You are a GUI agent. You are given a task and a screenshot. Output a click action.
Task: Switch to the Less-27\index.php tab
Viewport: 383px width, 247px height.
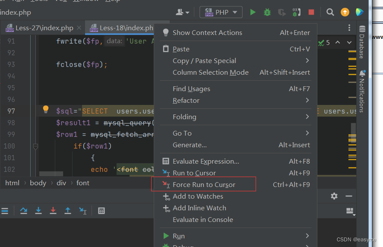coord(44,28)
